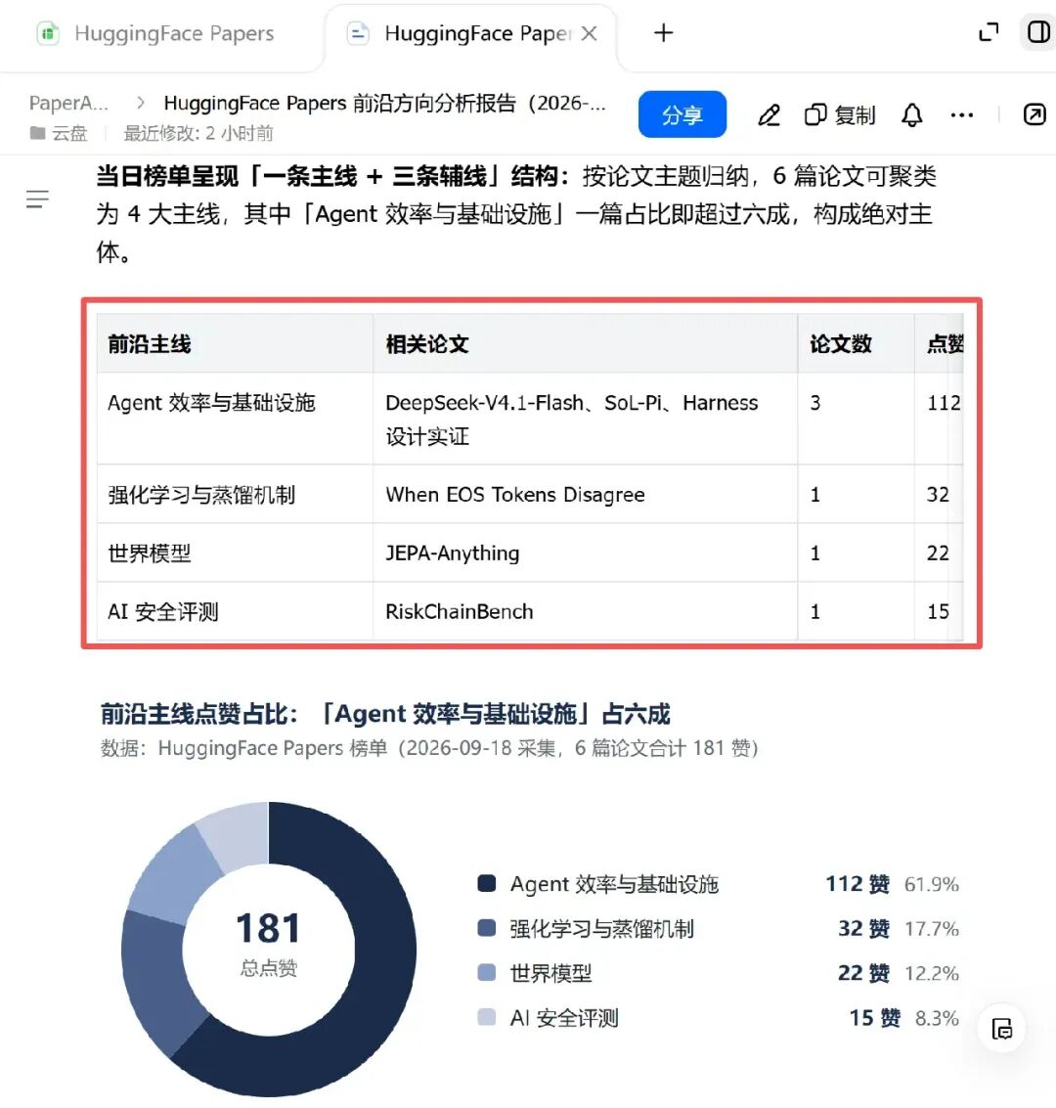Click the 112 赞 legend value
This screenshot has height=1108, width=1056.
tap(858, 884)
